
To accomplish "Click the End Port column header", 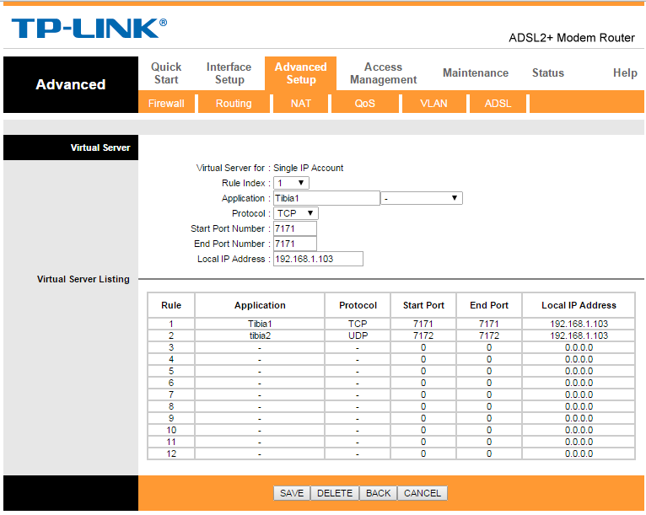I will point(489,305).
